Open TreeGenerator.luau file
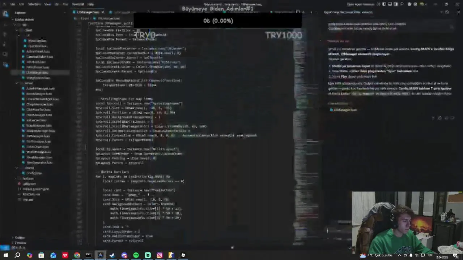This screenshot has height=260, width=463. tap(39, 162)
